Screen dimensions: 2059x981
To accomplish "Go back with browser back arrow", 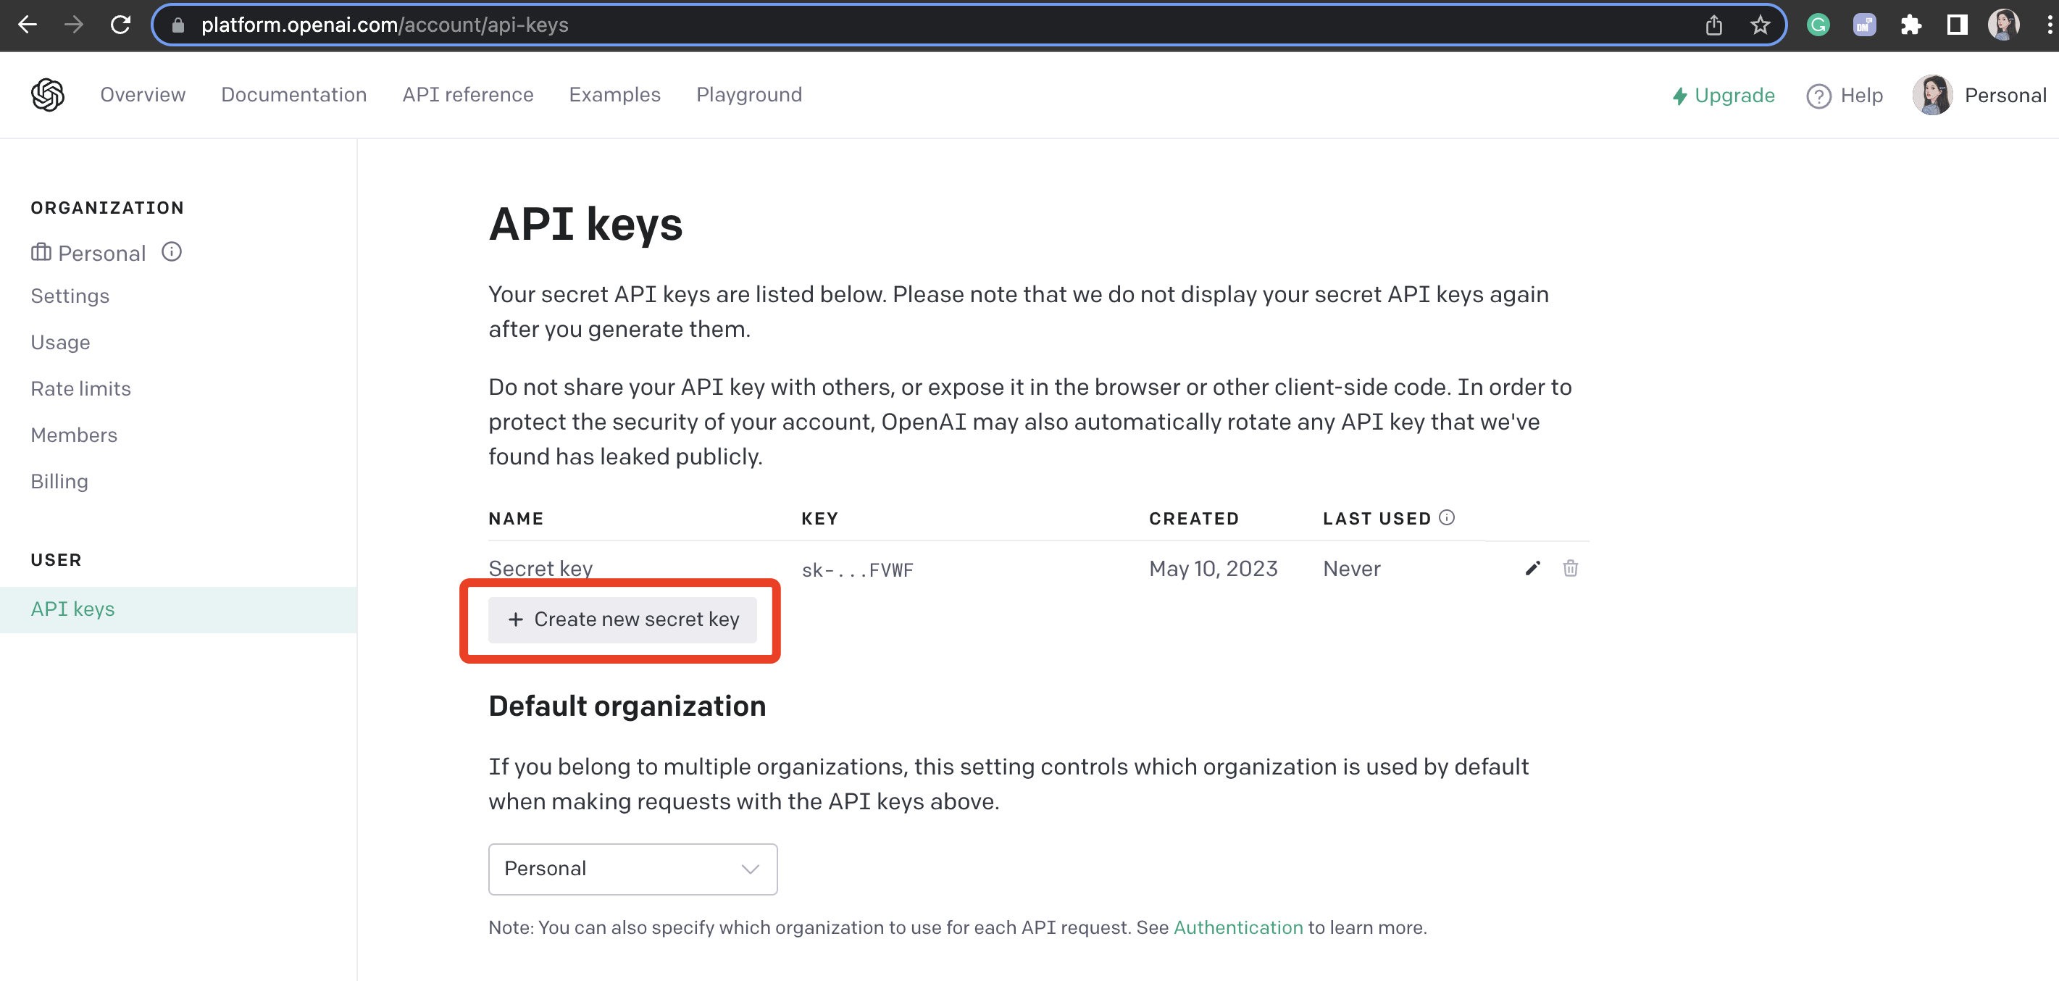I will (x=28, y=25).
